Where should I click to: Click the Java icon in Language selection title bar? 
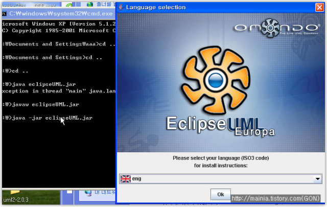pyautogui.click(x=121, y=7)
